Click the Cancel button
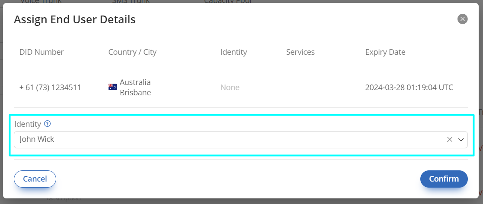483x204 pixels. coord(35,179)
